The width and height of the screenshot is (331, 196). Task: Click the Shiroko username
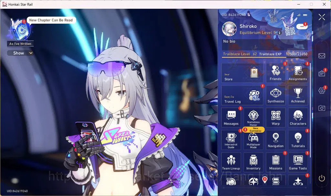click(248, 26)
